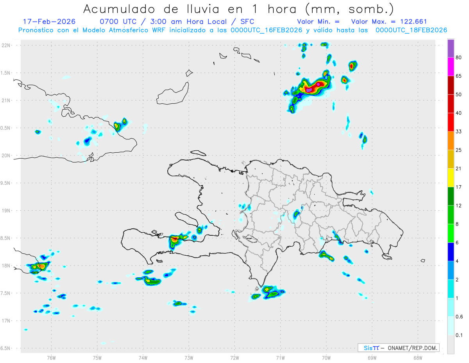Click the 74W longitude label
Screen dimensions: 469x363
point(143,358)
